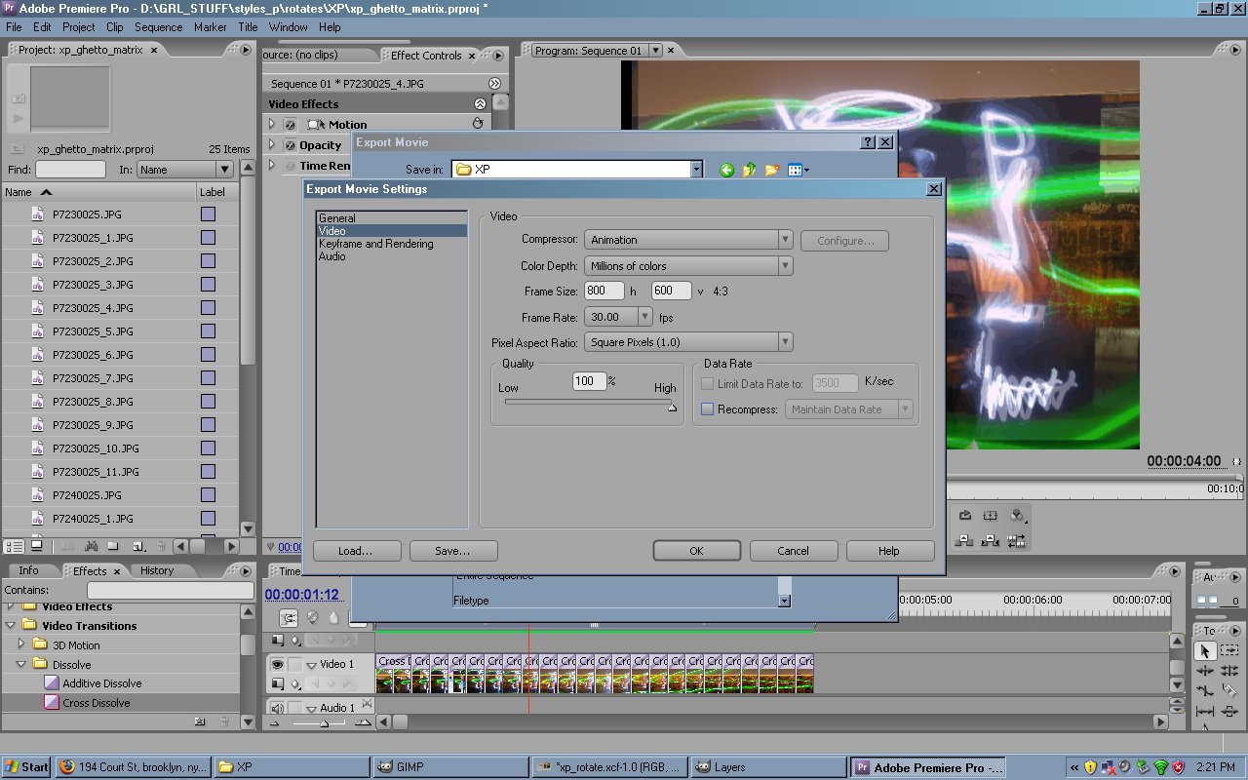The width and height of the screenshot is (1248, 780).
Task: Click the Safe Margins button
Action: pyautogui.click(x=990, y=516)
